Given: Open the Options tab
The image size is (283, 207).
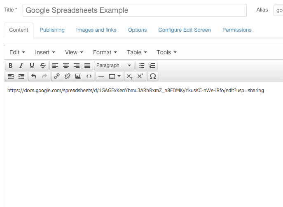Looking at the screenshot, I should click(137, 30).
